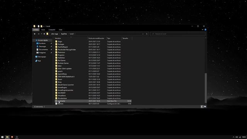247x139 pixels.
Task: Select the Programs folder name
Action: coord(61,55)
